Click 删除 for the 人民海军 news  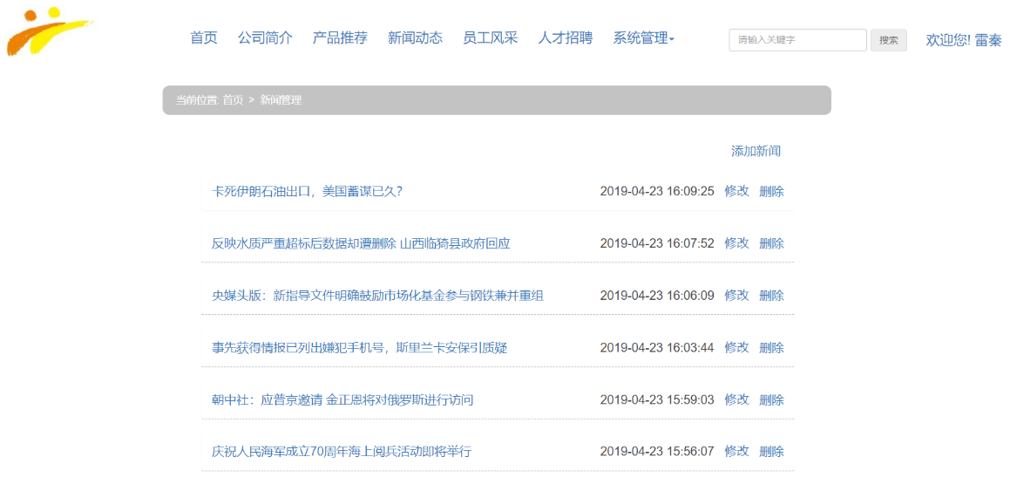[x=772, y=452]
